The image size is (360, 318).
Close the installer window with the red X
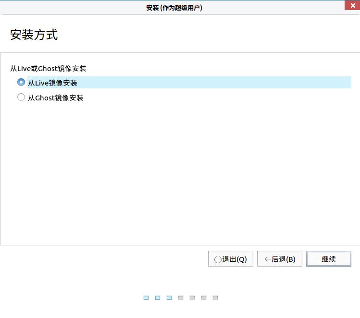point(352,5)
